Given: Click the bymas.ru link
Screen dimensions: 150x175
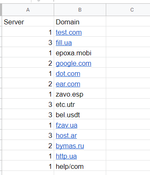Looking at the screenshot, I should click(x=70, y=146).
